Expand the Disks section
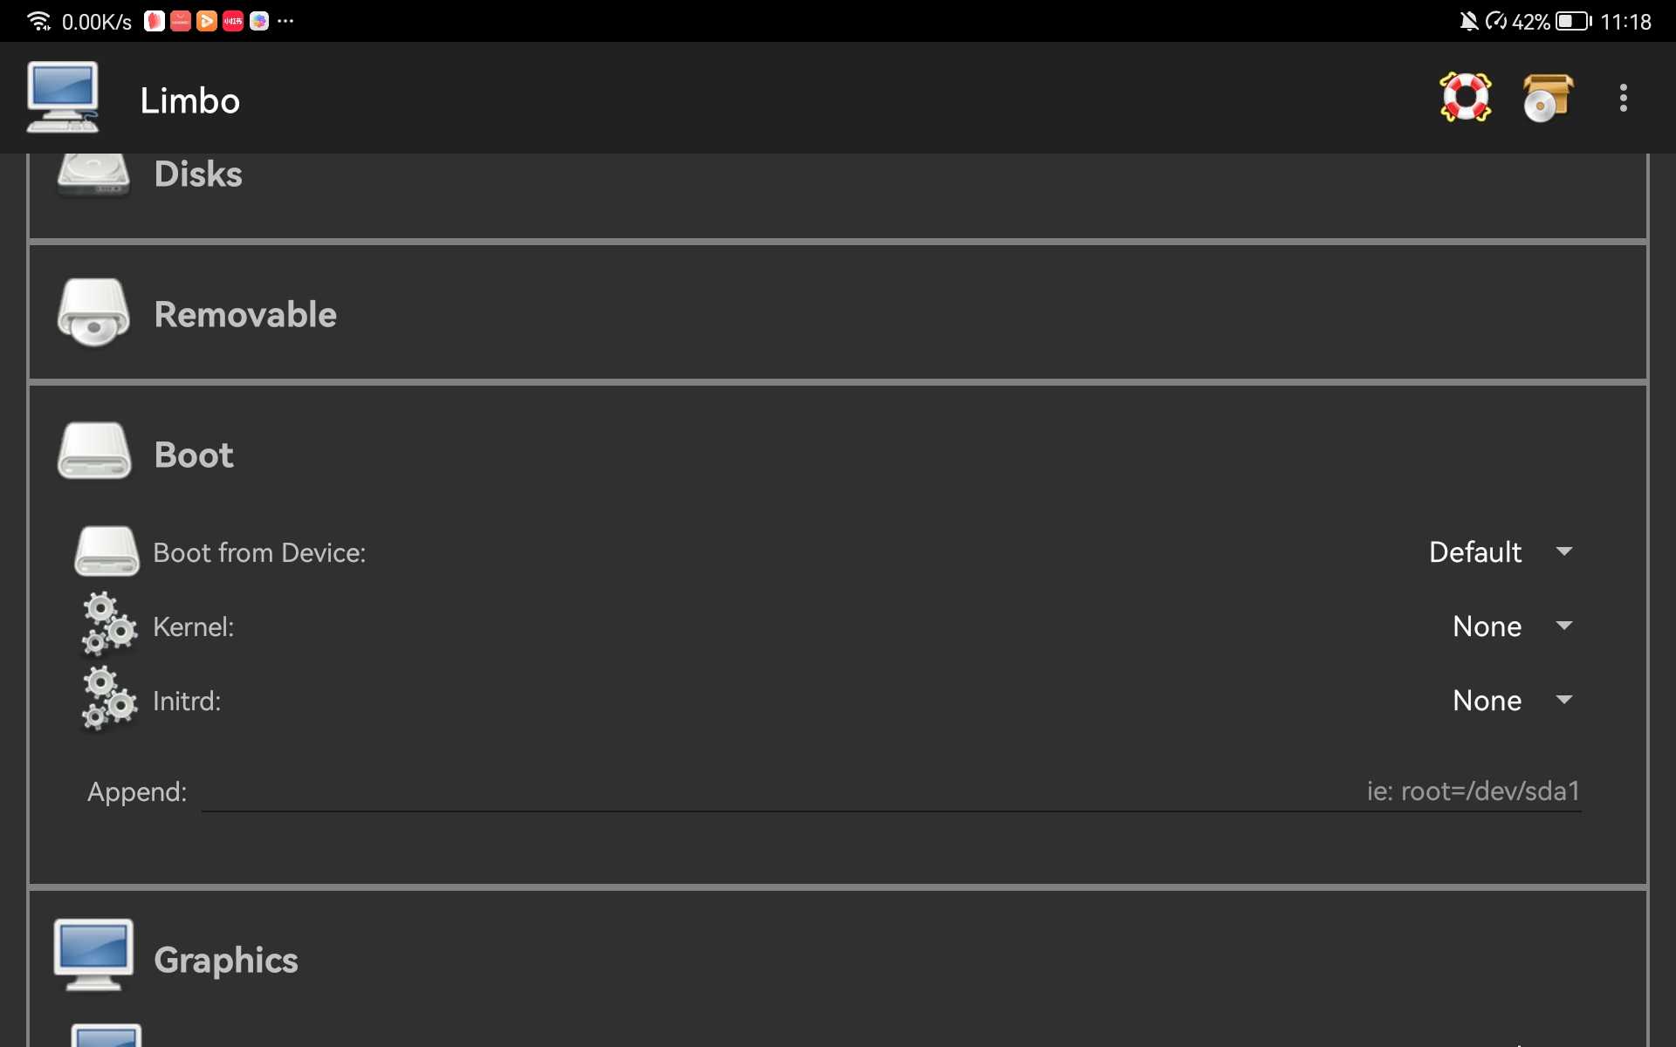 (838, 194)
